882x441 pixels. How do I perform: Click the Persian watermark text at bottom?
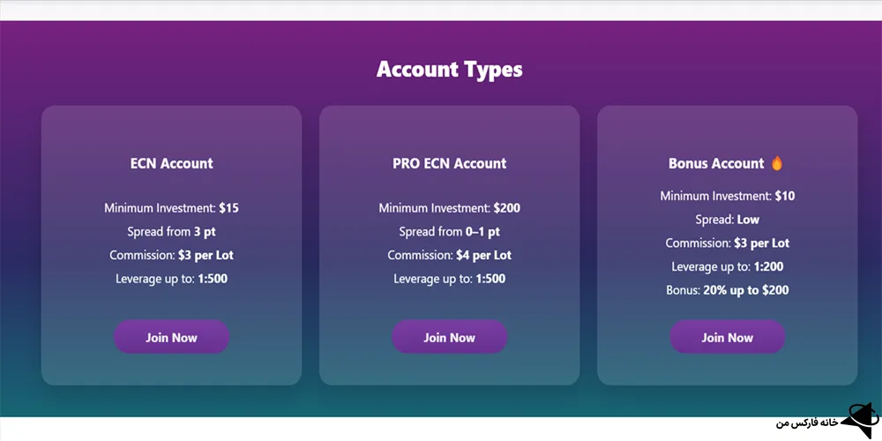coord(807,423)
